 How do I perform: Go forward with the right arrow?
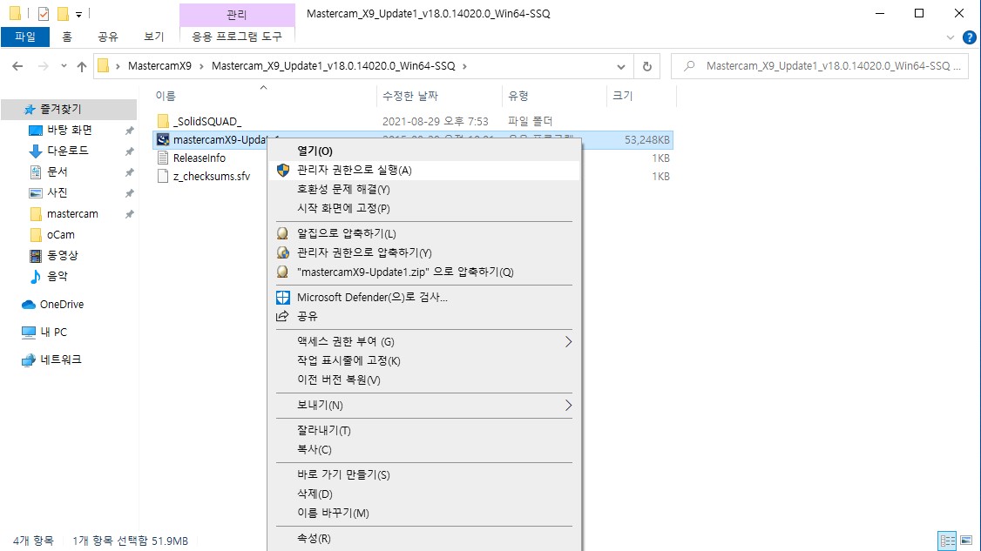44,66
